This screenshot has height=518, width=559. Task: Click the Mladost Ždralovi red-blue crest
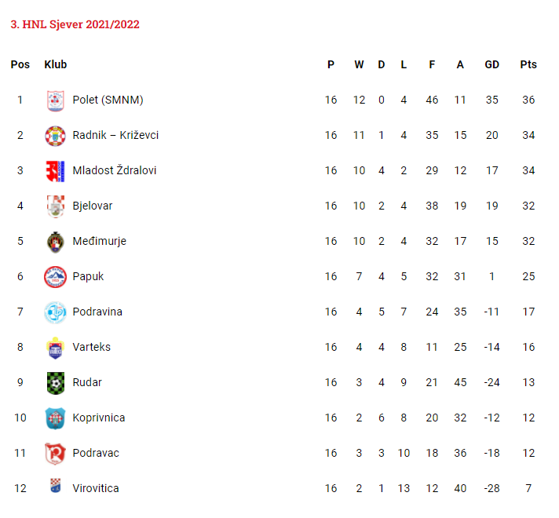pos(55,171)
